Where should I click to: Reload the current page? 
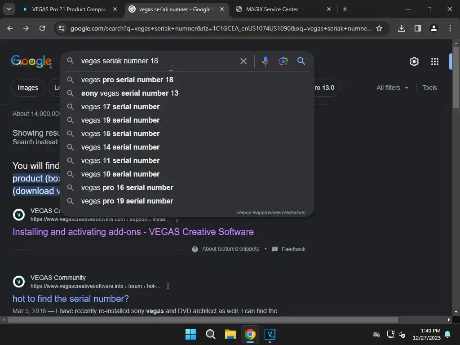tap(42, 28)
